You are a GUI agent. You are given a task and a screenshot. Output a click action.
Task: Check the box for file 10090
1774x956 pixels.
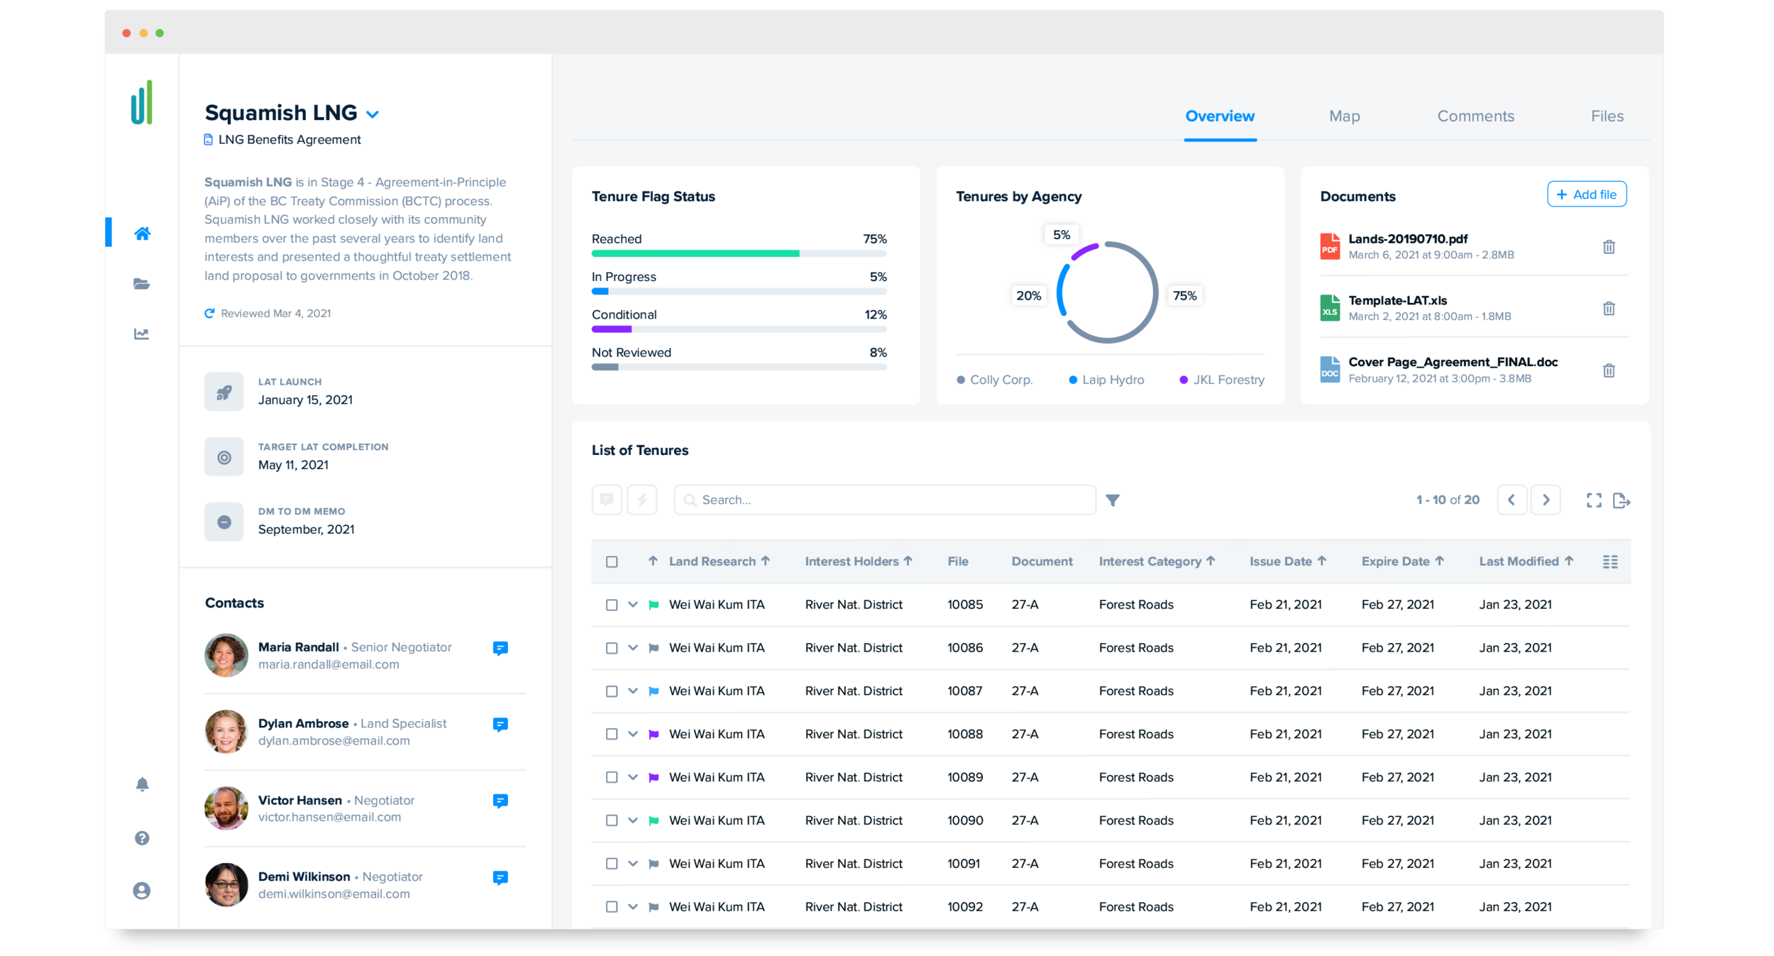coord(612,820)
